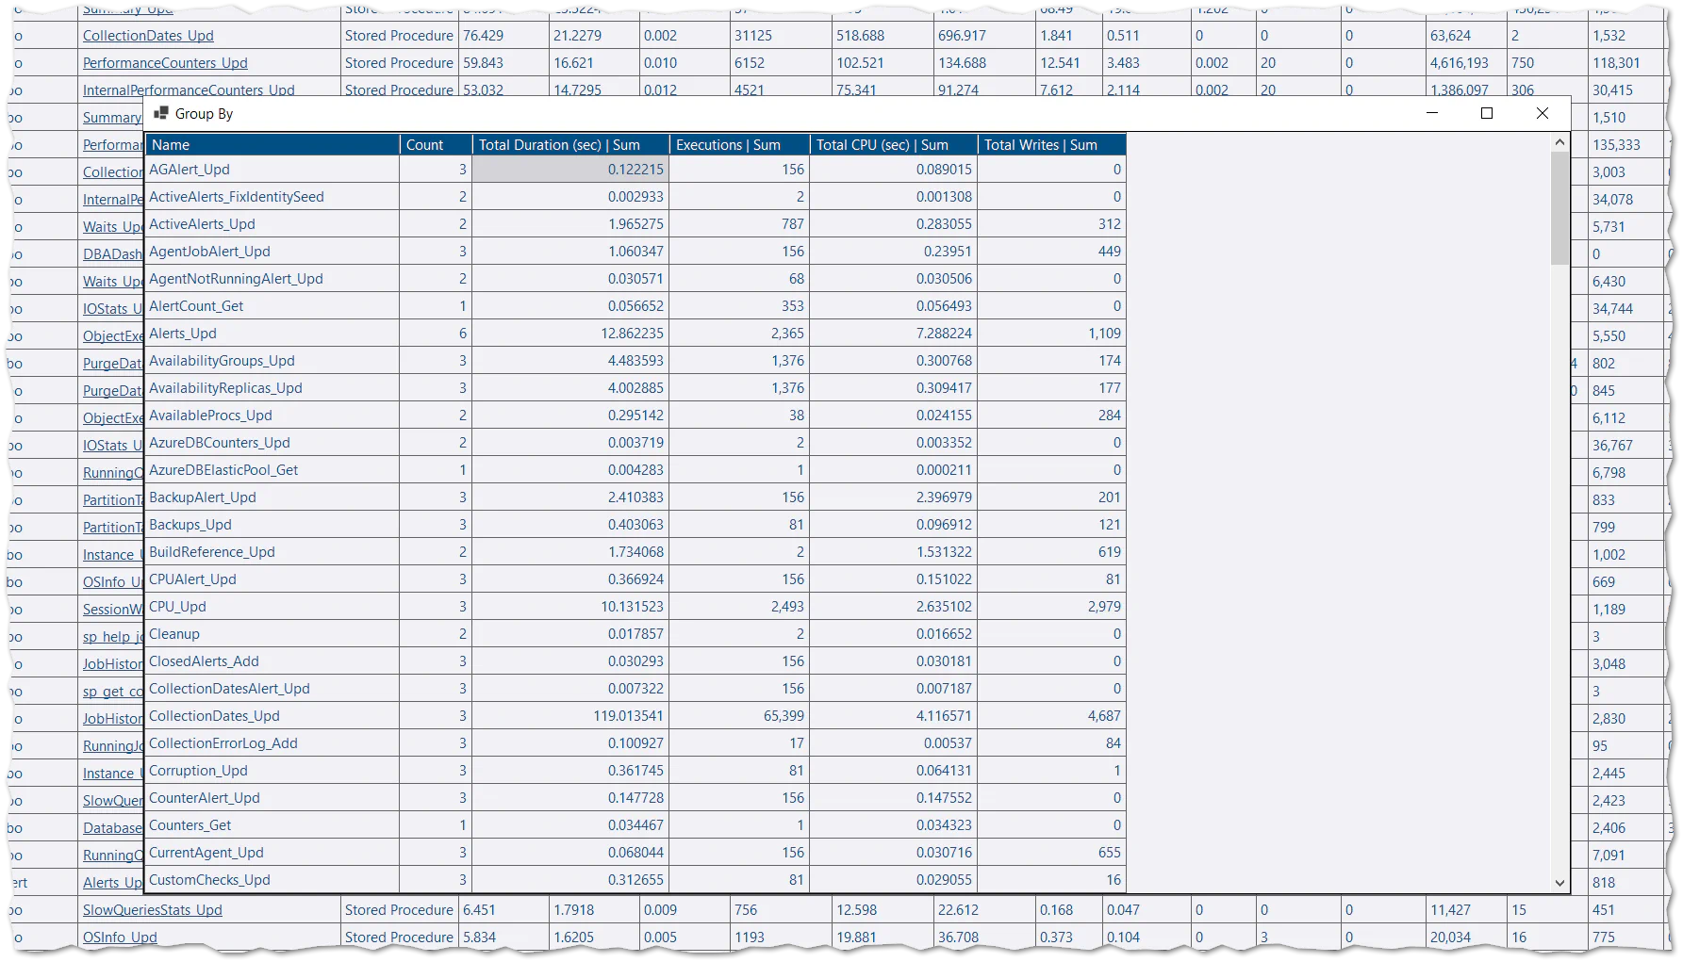Select the Alerts_Upd row name

click(183, 334)
